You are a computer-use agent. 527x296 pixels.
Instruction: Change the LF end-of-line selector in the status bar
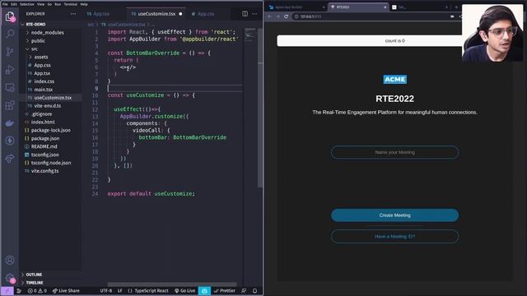[x=120, y=291]
